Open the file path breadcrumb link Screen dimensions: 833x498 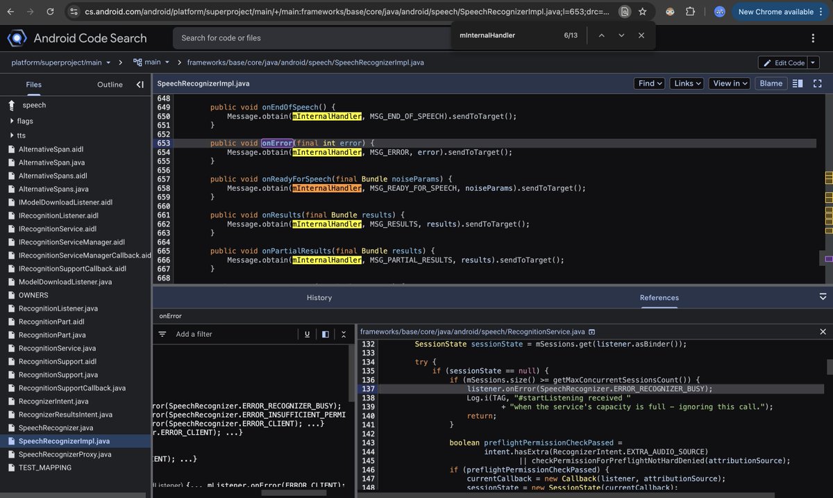coord(305,63)
